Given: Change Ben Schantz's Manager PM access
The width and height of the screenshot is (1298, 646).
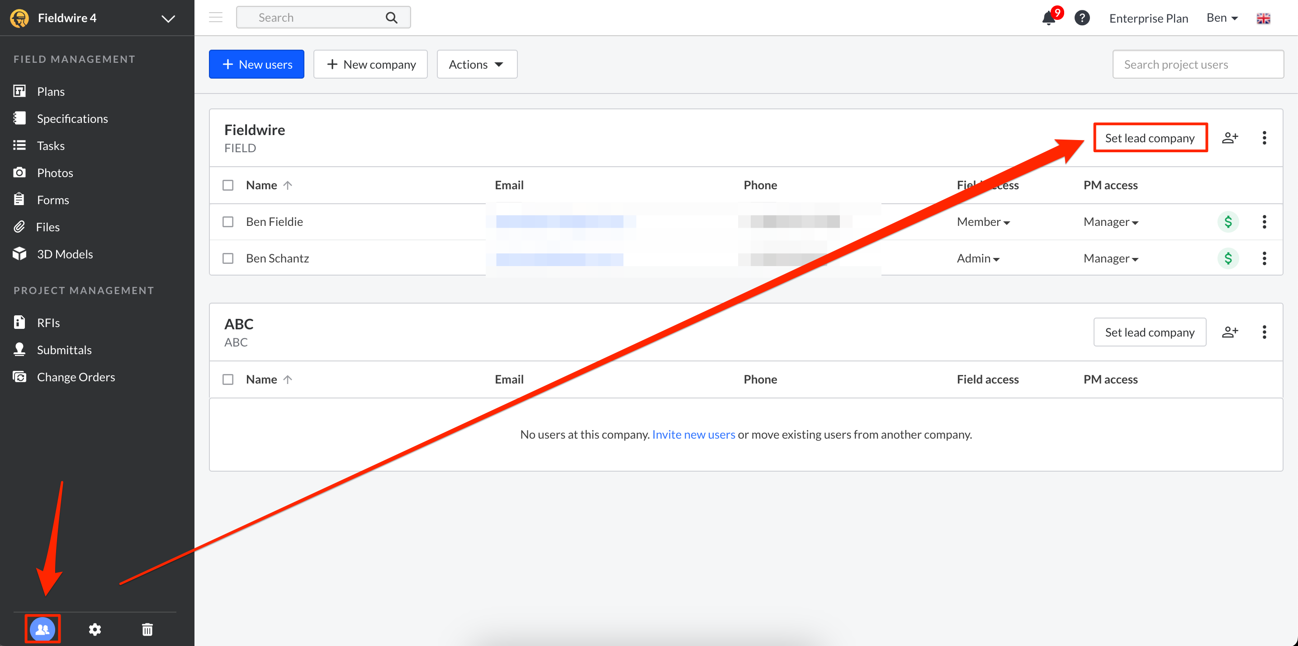Looking at the screenshot, I should [x=1111, y=258].
